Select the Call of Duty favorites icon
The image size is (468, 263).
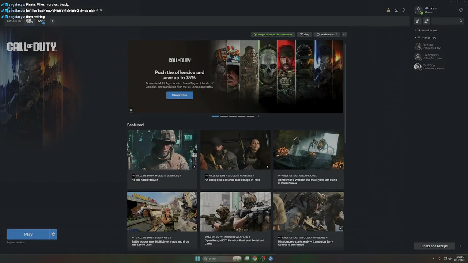pos(30,21)
